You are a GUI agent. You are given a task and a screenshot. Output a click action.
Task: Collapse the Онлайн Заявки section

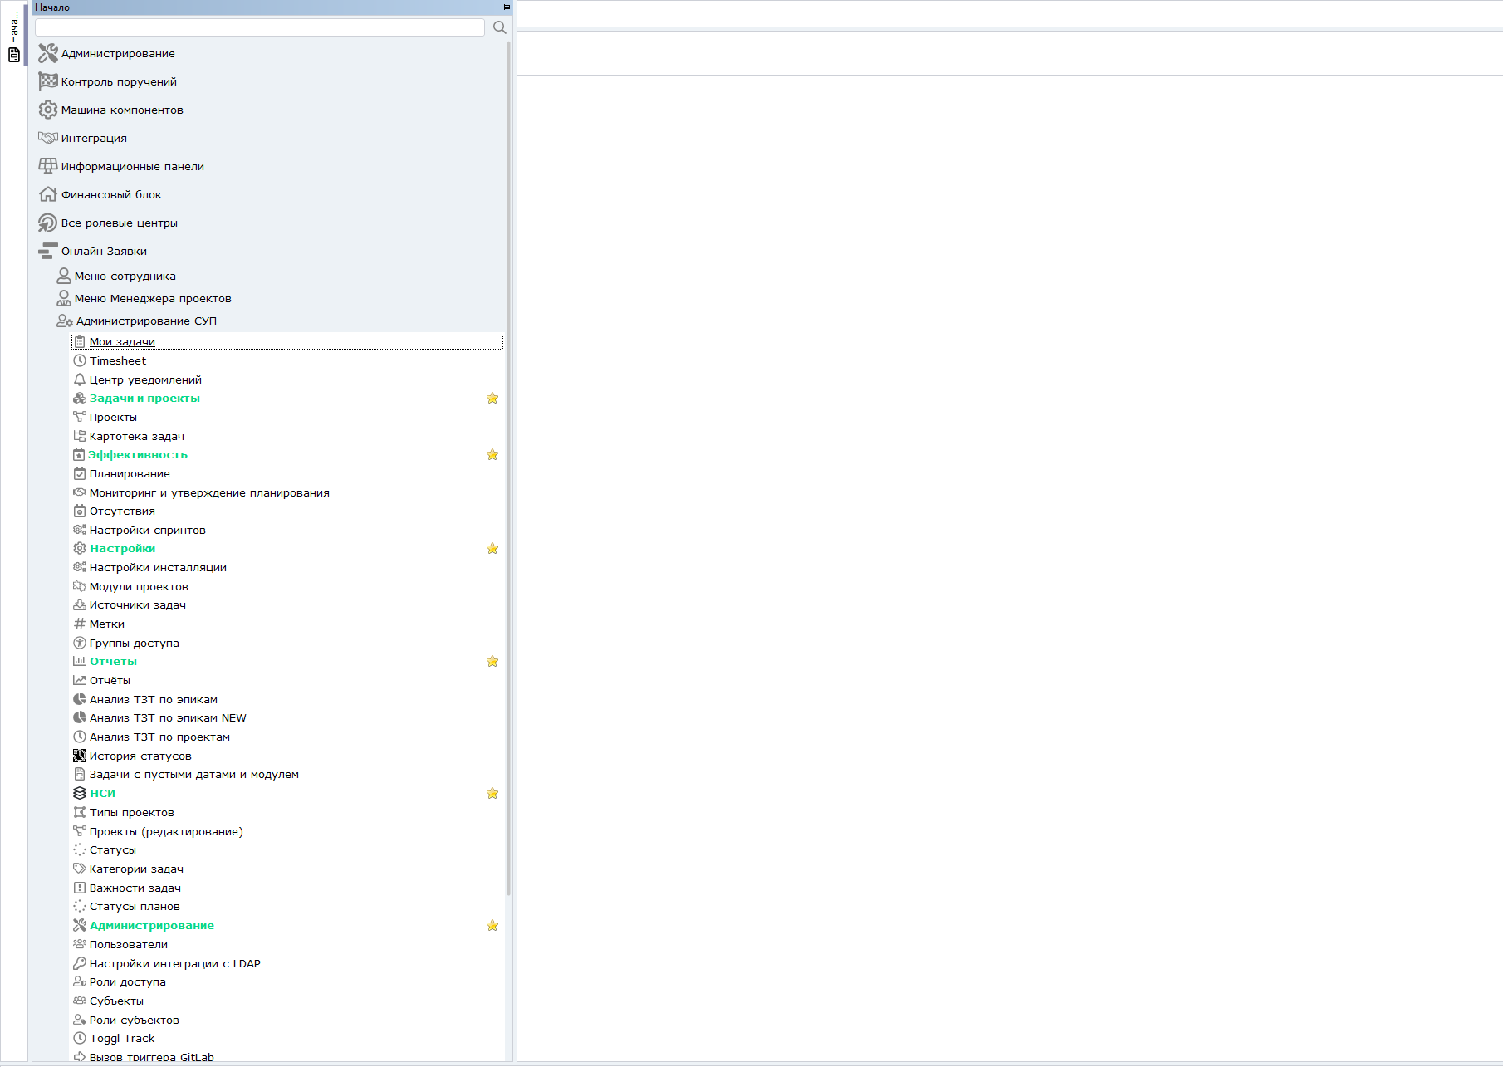104,251
